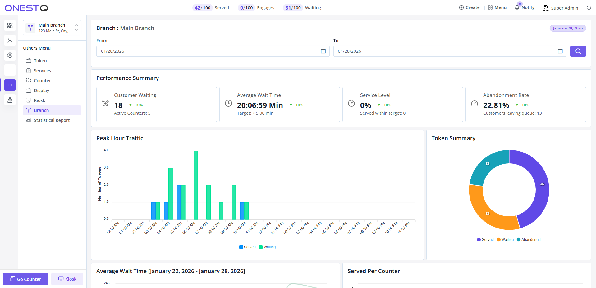The height and width of the screenshot is (288, 596).
Task: Open the kiosk stand icon in left rail
Action: (10, 100)
